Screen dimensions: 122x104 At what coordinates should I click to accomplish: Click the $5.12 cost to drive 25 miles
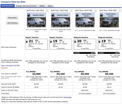tap(109, 87)
